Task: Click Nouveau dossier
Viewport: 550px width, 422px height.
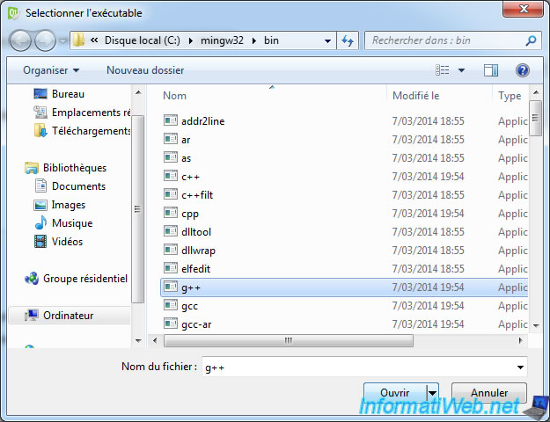Action: click(145, 70)
